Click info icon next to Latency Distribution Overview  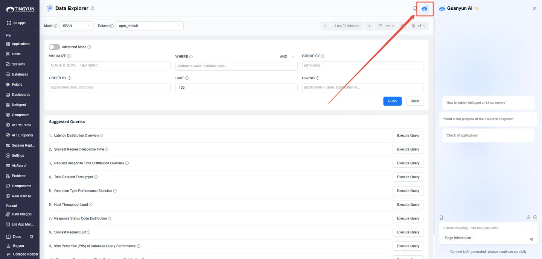(x=102, y=136)
